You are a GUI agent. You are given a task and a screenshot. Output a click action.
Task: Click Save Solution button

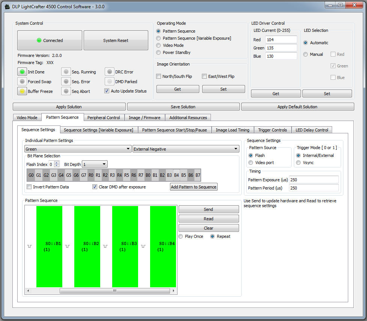(183, 107)
